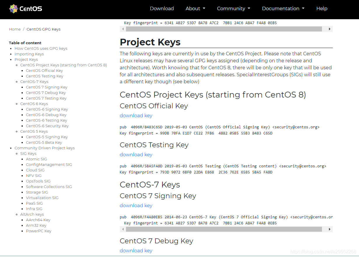Go to Arm32 Key
The width and height of the screenshot is (359, 257).
pyautogui.click(x=36, y=226)
